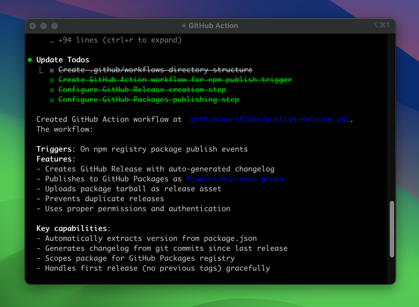Click the ⌥⌘1 shortcut indicator in title bar
Screen dimensions: 419x307
click(x=381, y=25)
